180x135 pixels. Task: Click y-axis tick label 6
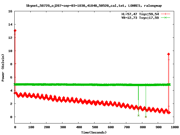point(11,77)
